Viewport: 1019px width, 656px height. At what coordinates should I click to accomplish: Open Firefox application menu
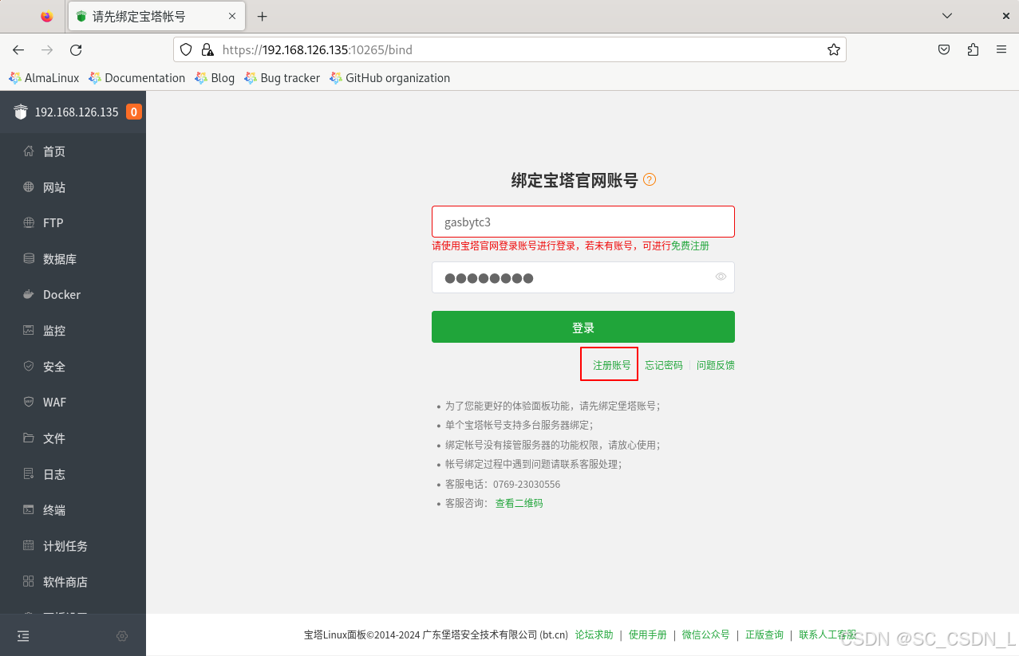coord(1001,49)
